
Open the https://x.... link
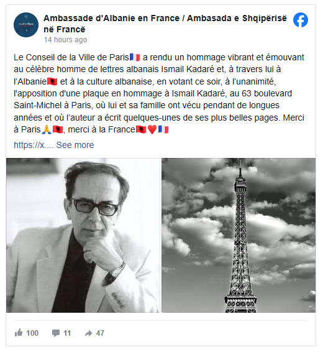[x=34, y=145]
